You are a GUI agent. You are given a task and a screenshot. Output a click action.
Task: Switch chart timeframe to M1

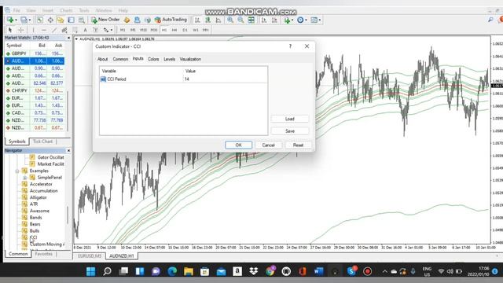(123, 30)
